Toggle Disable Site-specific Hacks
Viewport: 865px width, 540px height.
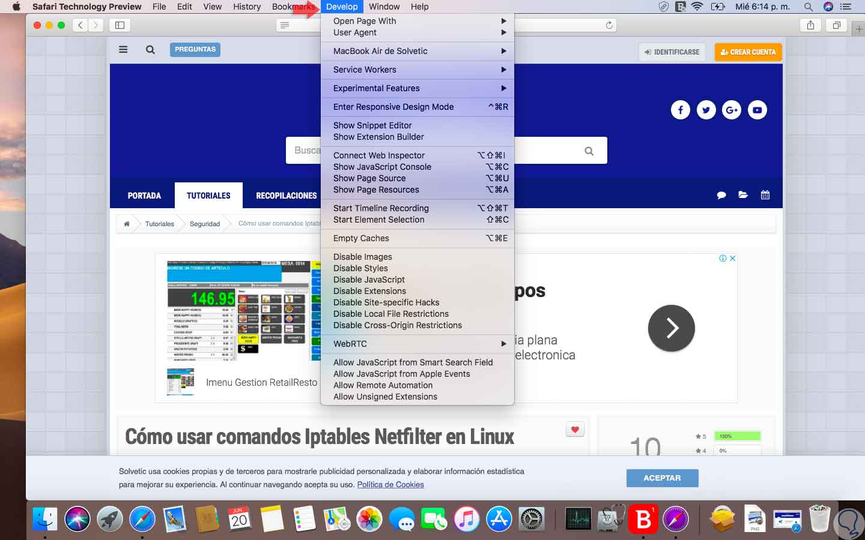point(417,302)
